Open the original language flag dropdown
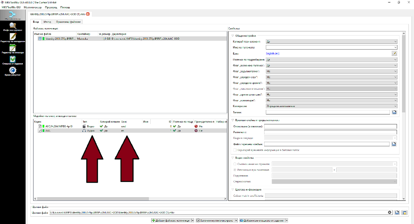Viewport: 414px width, 224px height. pos(331,94)
